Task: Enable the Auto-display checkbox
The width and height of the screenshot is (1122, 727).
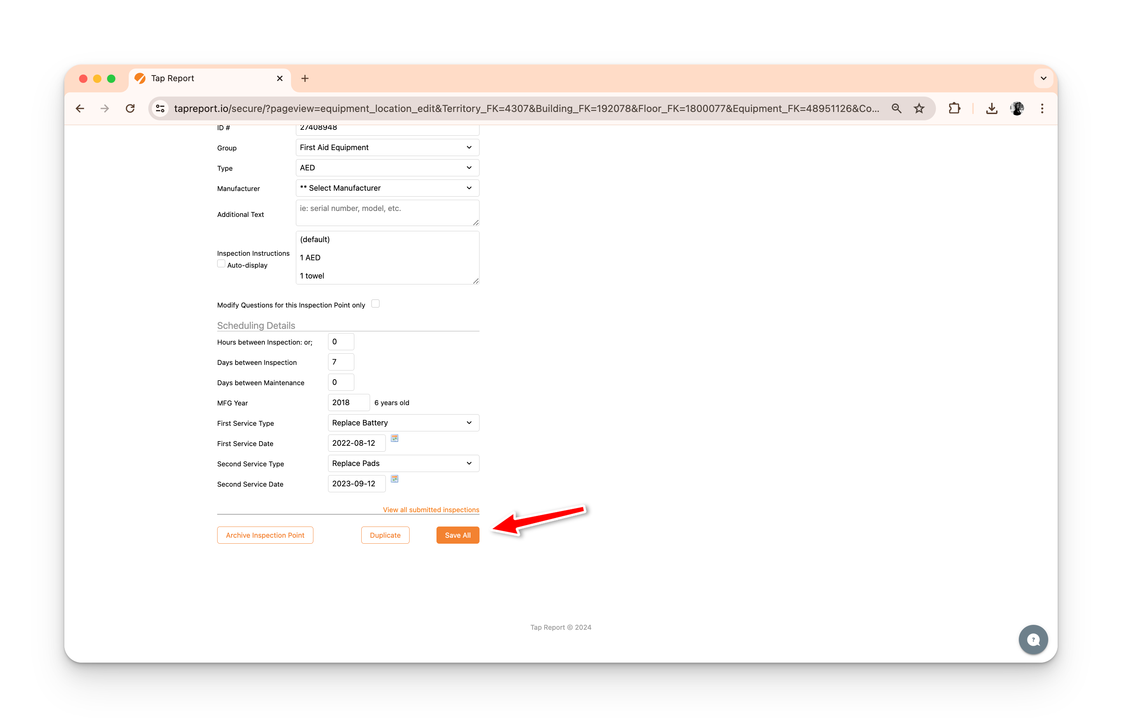Action: 221,264
